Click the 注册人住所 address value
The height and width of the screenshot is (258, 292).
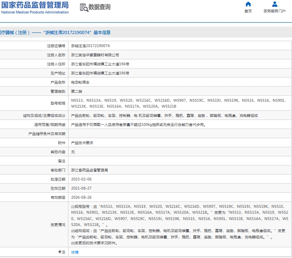tap(100, 64)
